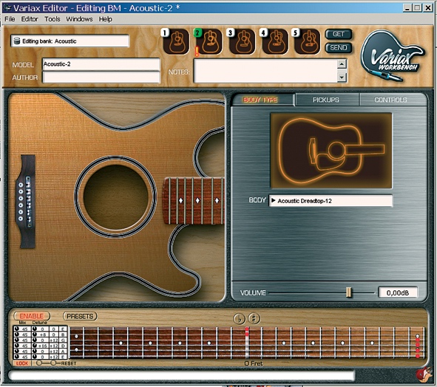Screen dimensions: 437x387
Task: Select guitar model slot 3
Action: [242, 41]
